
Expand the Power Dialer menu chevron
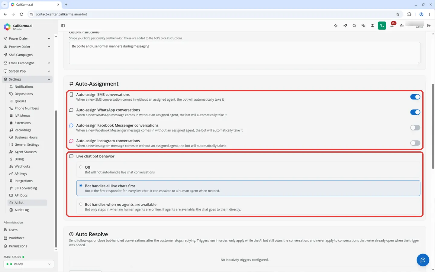pyautogui.click(x=49, y=38)
